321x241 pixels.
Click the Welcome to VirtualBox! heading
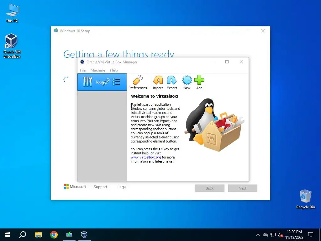(155, 96)
